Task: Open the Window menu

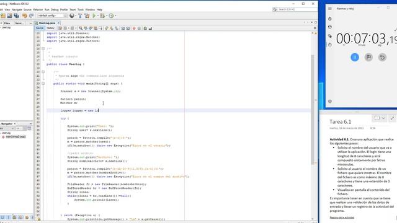Action: [x=90, y=10]
